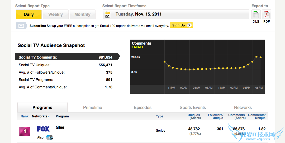Open the Glee program link
The height and width of the screenshot is (143, 285).
pos(60,127)
